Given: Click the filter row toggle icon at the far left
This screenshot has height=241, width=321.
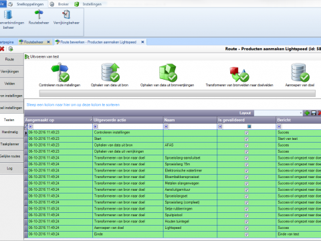Looking at the screenshot, I should [26, 127].
